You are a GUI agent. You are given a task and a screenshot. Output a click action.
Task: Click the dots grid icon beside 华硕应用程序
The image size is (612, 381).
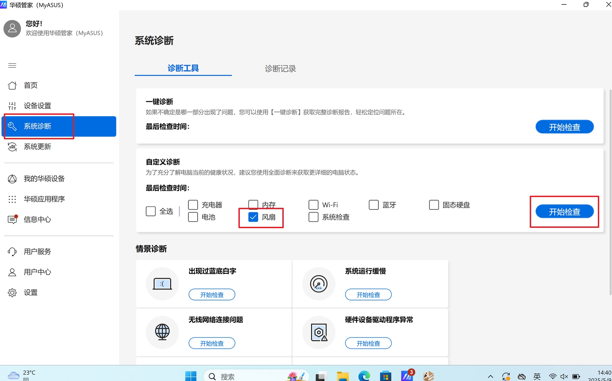(x=12, y=199)
